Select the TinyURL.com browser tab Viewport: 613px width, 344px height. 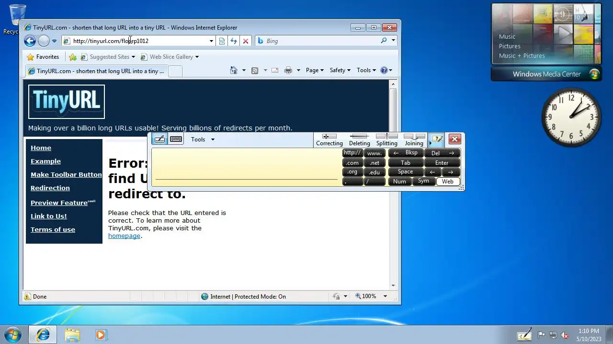[96, 71]
